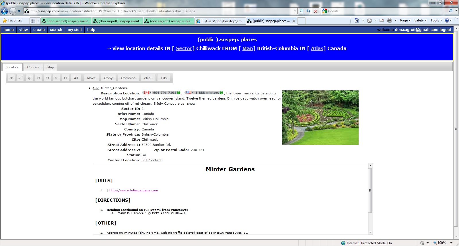Viewport: 459px width, 246px height.
Task: Click the logout link
Action: [x=445, y=29]
